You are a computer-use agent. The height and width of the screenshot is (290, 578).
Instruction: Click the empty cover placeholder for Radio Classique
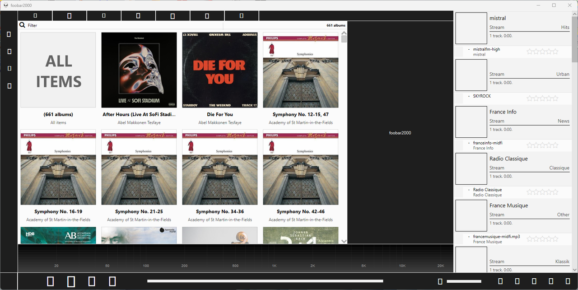tap(471, 168)
